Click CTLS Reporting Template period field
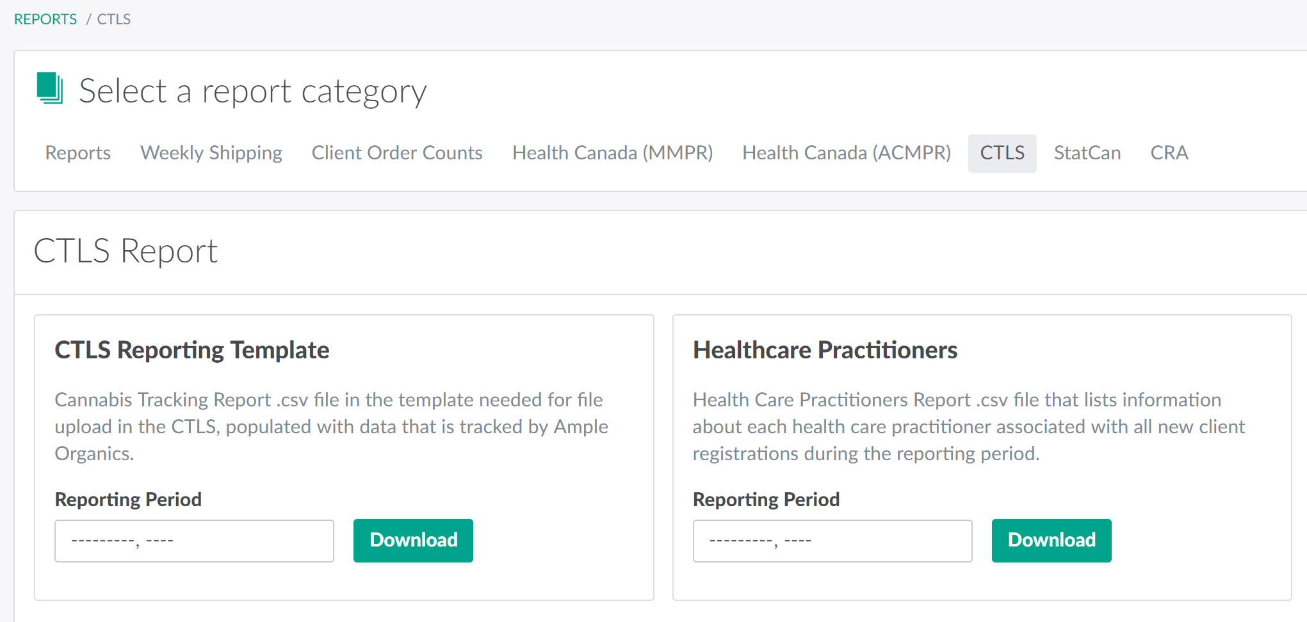1307x622 pixels. click(x=194, y=541)
